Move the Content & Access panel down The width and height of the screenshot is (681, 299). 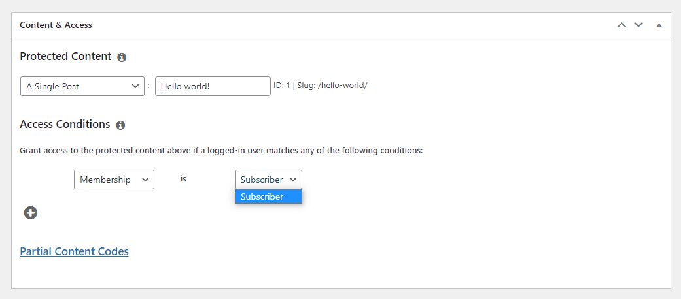click(638, 25)
